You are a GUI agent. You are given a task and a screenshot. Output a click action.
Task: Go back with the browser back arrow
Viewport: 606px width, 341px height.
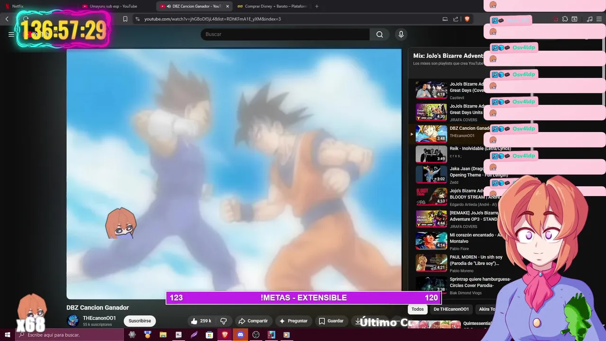[7, 19]
